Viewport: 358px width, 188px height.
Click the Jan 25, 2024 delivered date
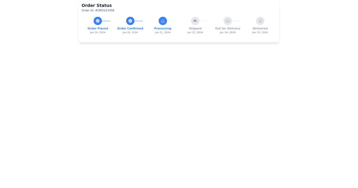260,33
